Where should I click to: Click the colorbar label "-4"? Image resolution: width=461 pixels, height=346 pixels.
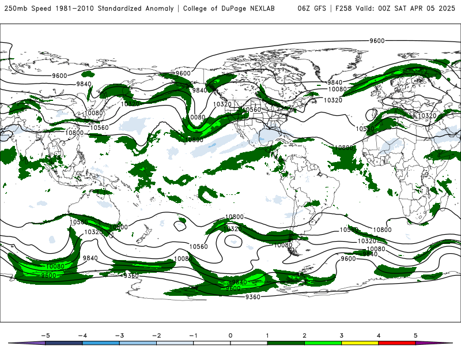(x=82, y=336)
